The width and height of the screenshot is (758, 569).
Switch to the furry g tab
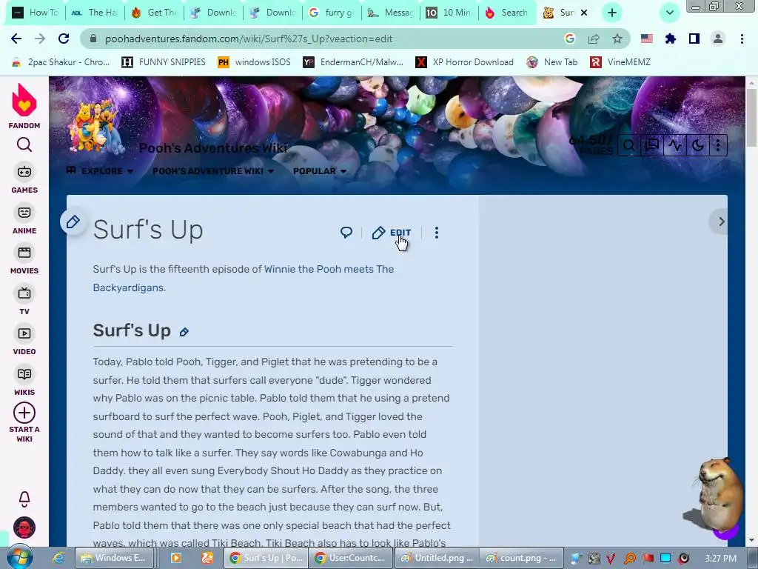point(332,13)
